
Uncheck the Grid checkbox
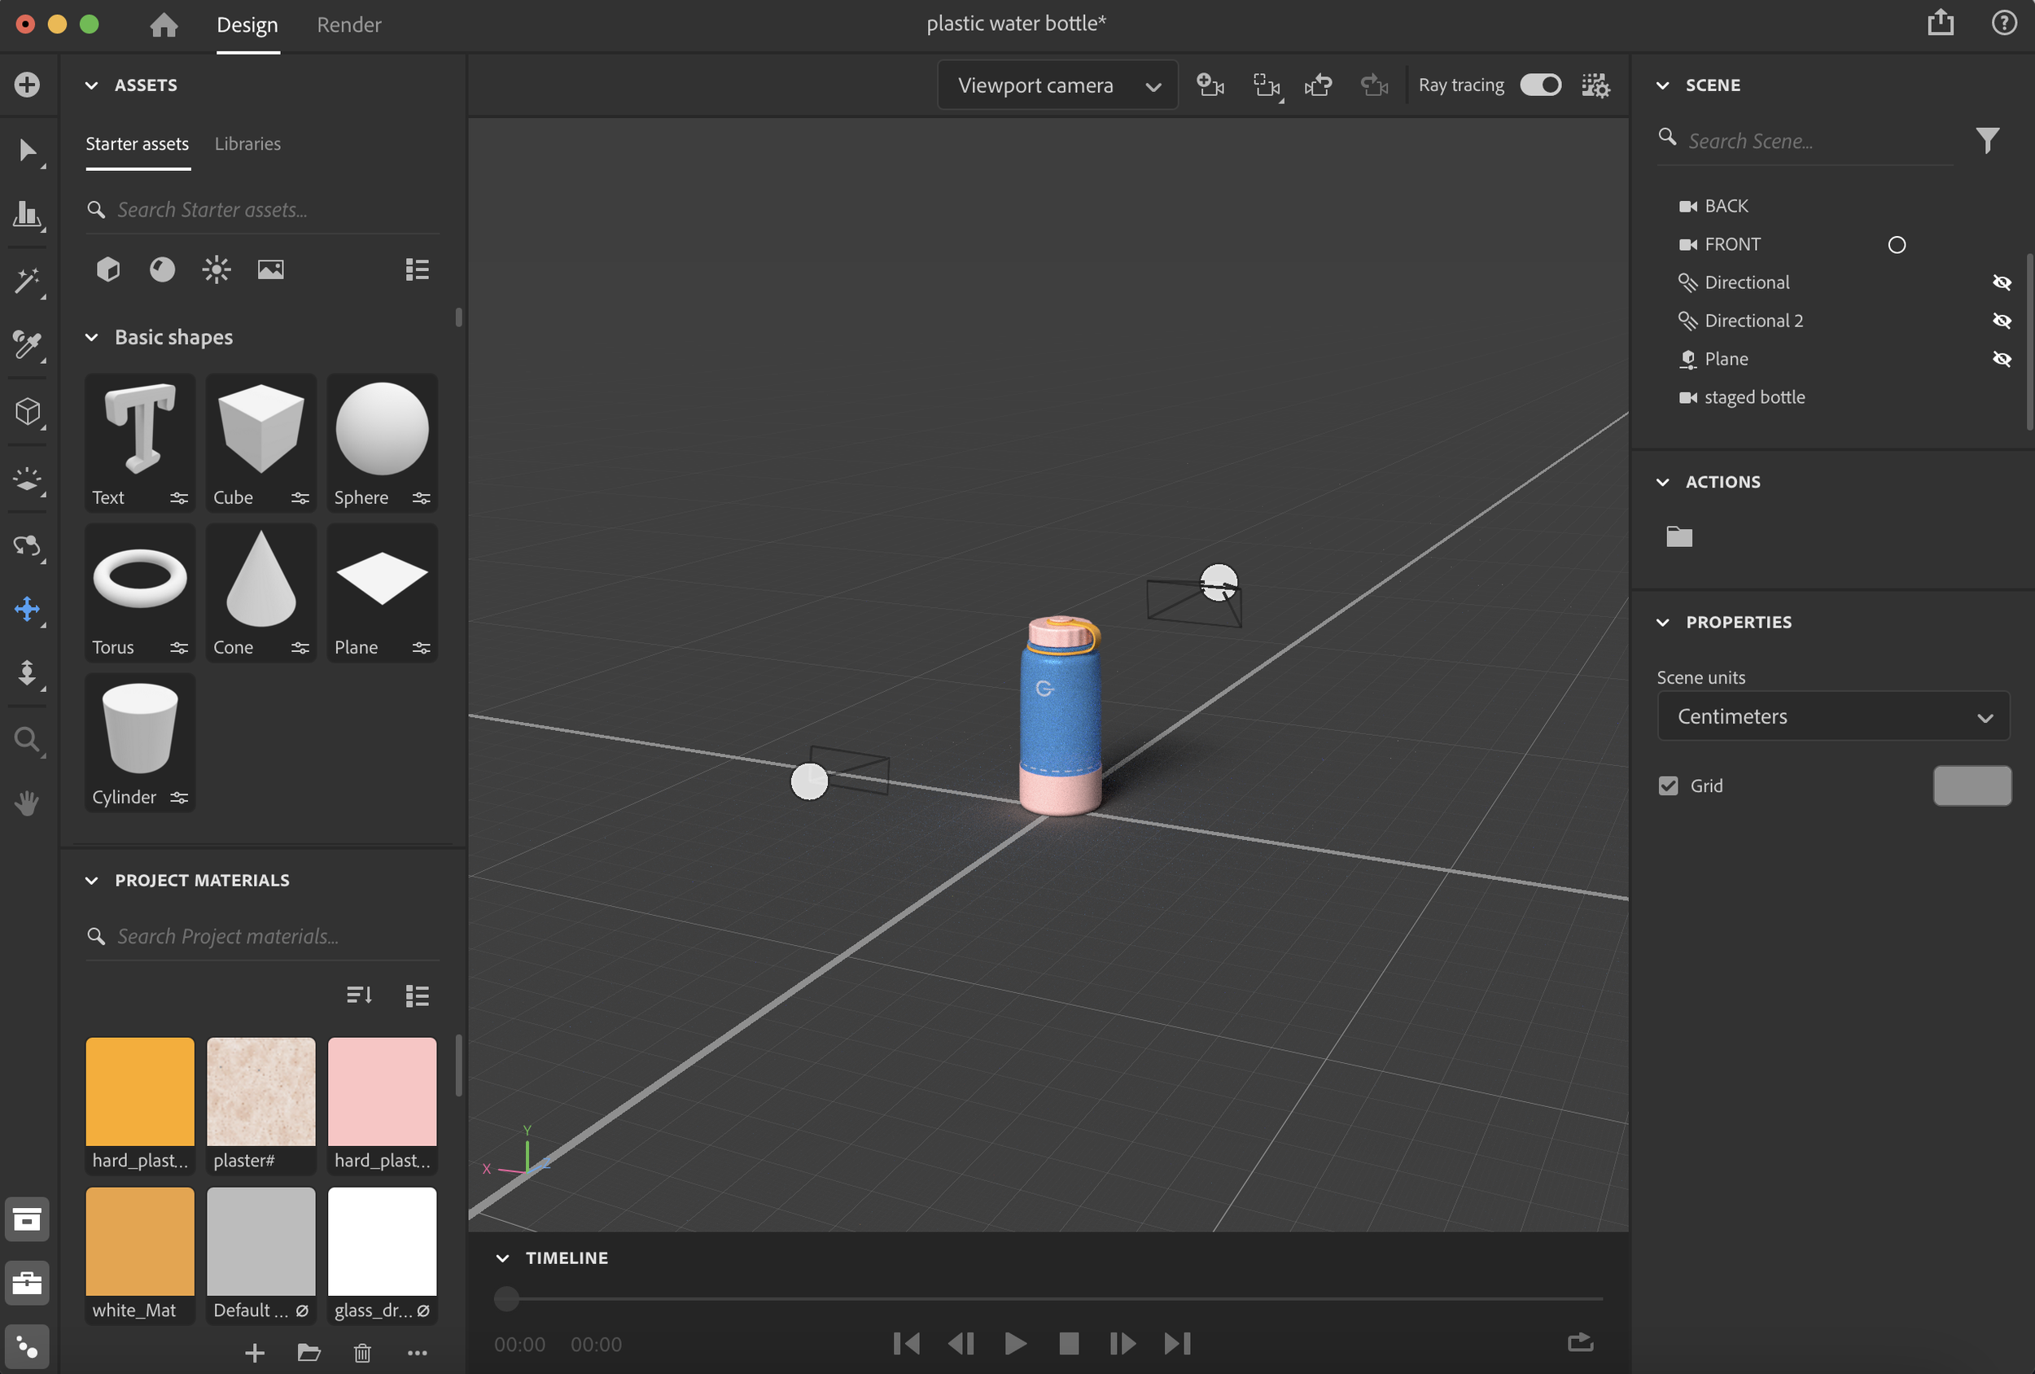1668,785
